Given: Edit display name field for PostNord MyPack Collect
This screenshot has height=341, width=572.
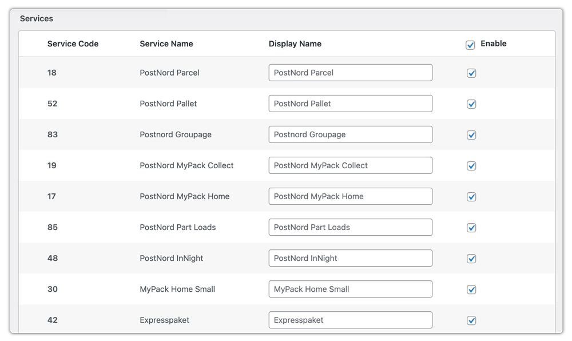Looking at the screenshot, I should tap(351, 165).
